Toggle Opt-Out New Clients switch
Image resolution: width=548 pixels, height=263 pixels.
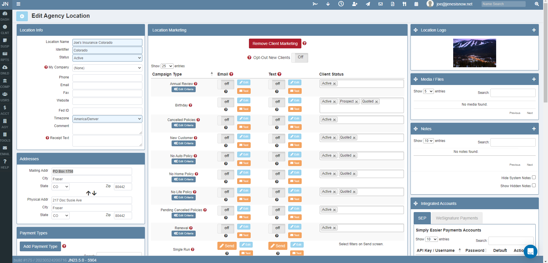(300, 58)
